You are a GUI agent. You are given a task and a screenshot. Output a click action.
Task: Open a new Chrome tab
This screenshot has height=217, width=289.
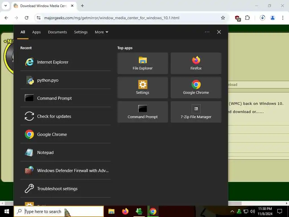82,6
